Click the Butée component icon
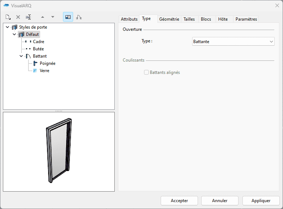Viewport: 283px width, 209px height. [28, 49]
